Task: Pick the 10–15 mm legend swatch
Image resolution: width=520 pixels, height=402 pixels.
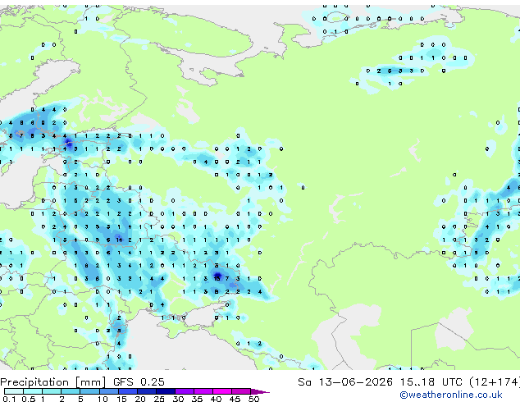Action: tap(109, 391)
